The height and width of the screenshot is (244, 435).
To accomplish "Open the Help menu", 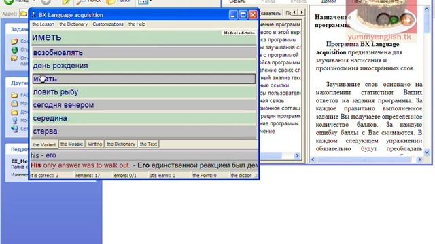I will [x=137, y=24].
